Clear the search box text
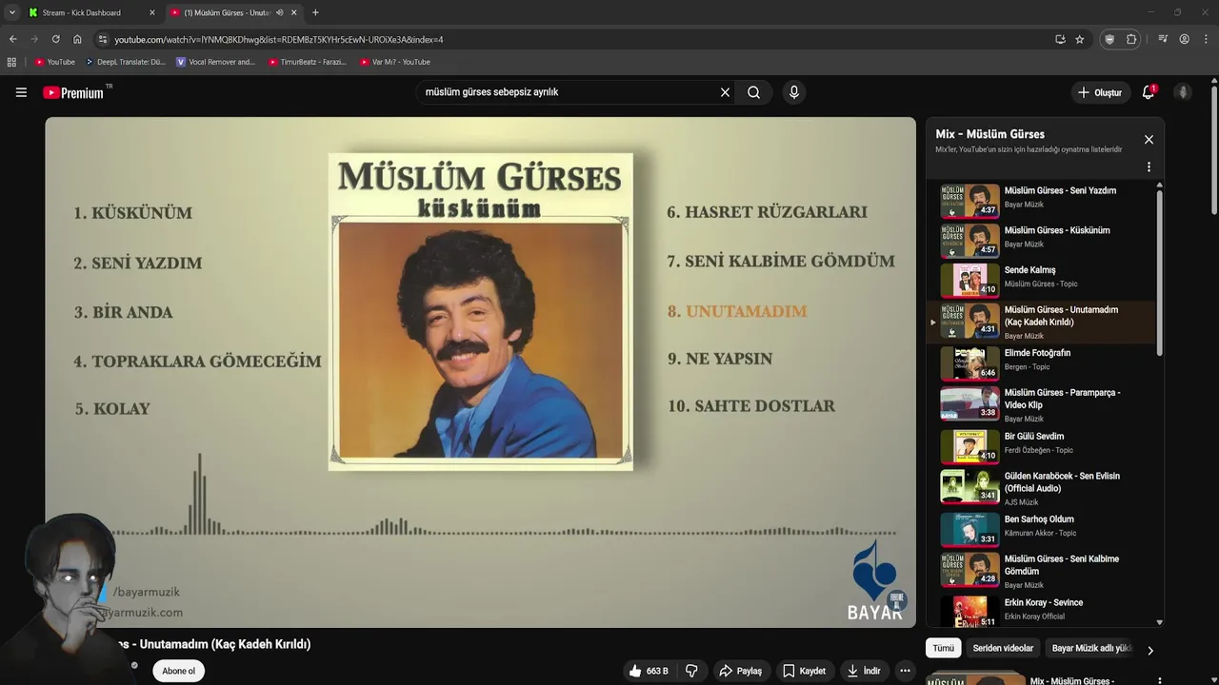Screen dimensions: 1219x685 tap(725, 92)
